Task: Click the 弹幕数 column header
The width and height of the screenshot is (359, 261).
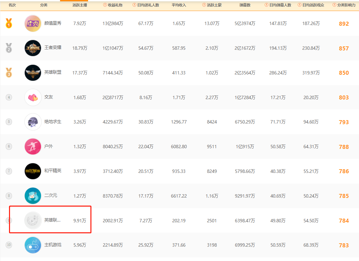Action: pyautogui.click(x=245, y=5)
